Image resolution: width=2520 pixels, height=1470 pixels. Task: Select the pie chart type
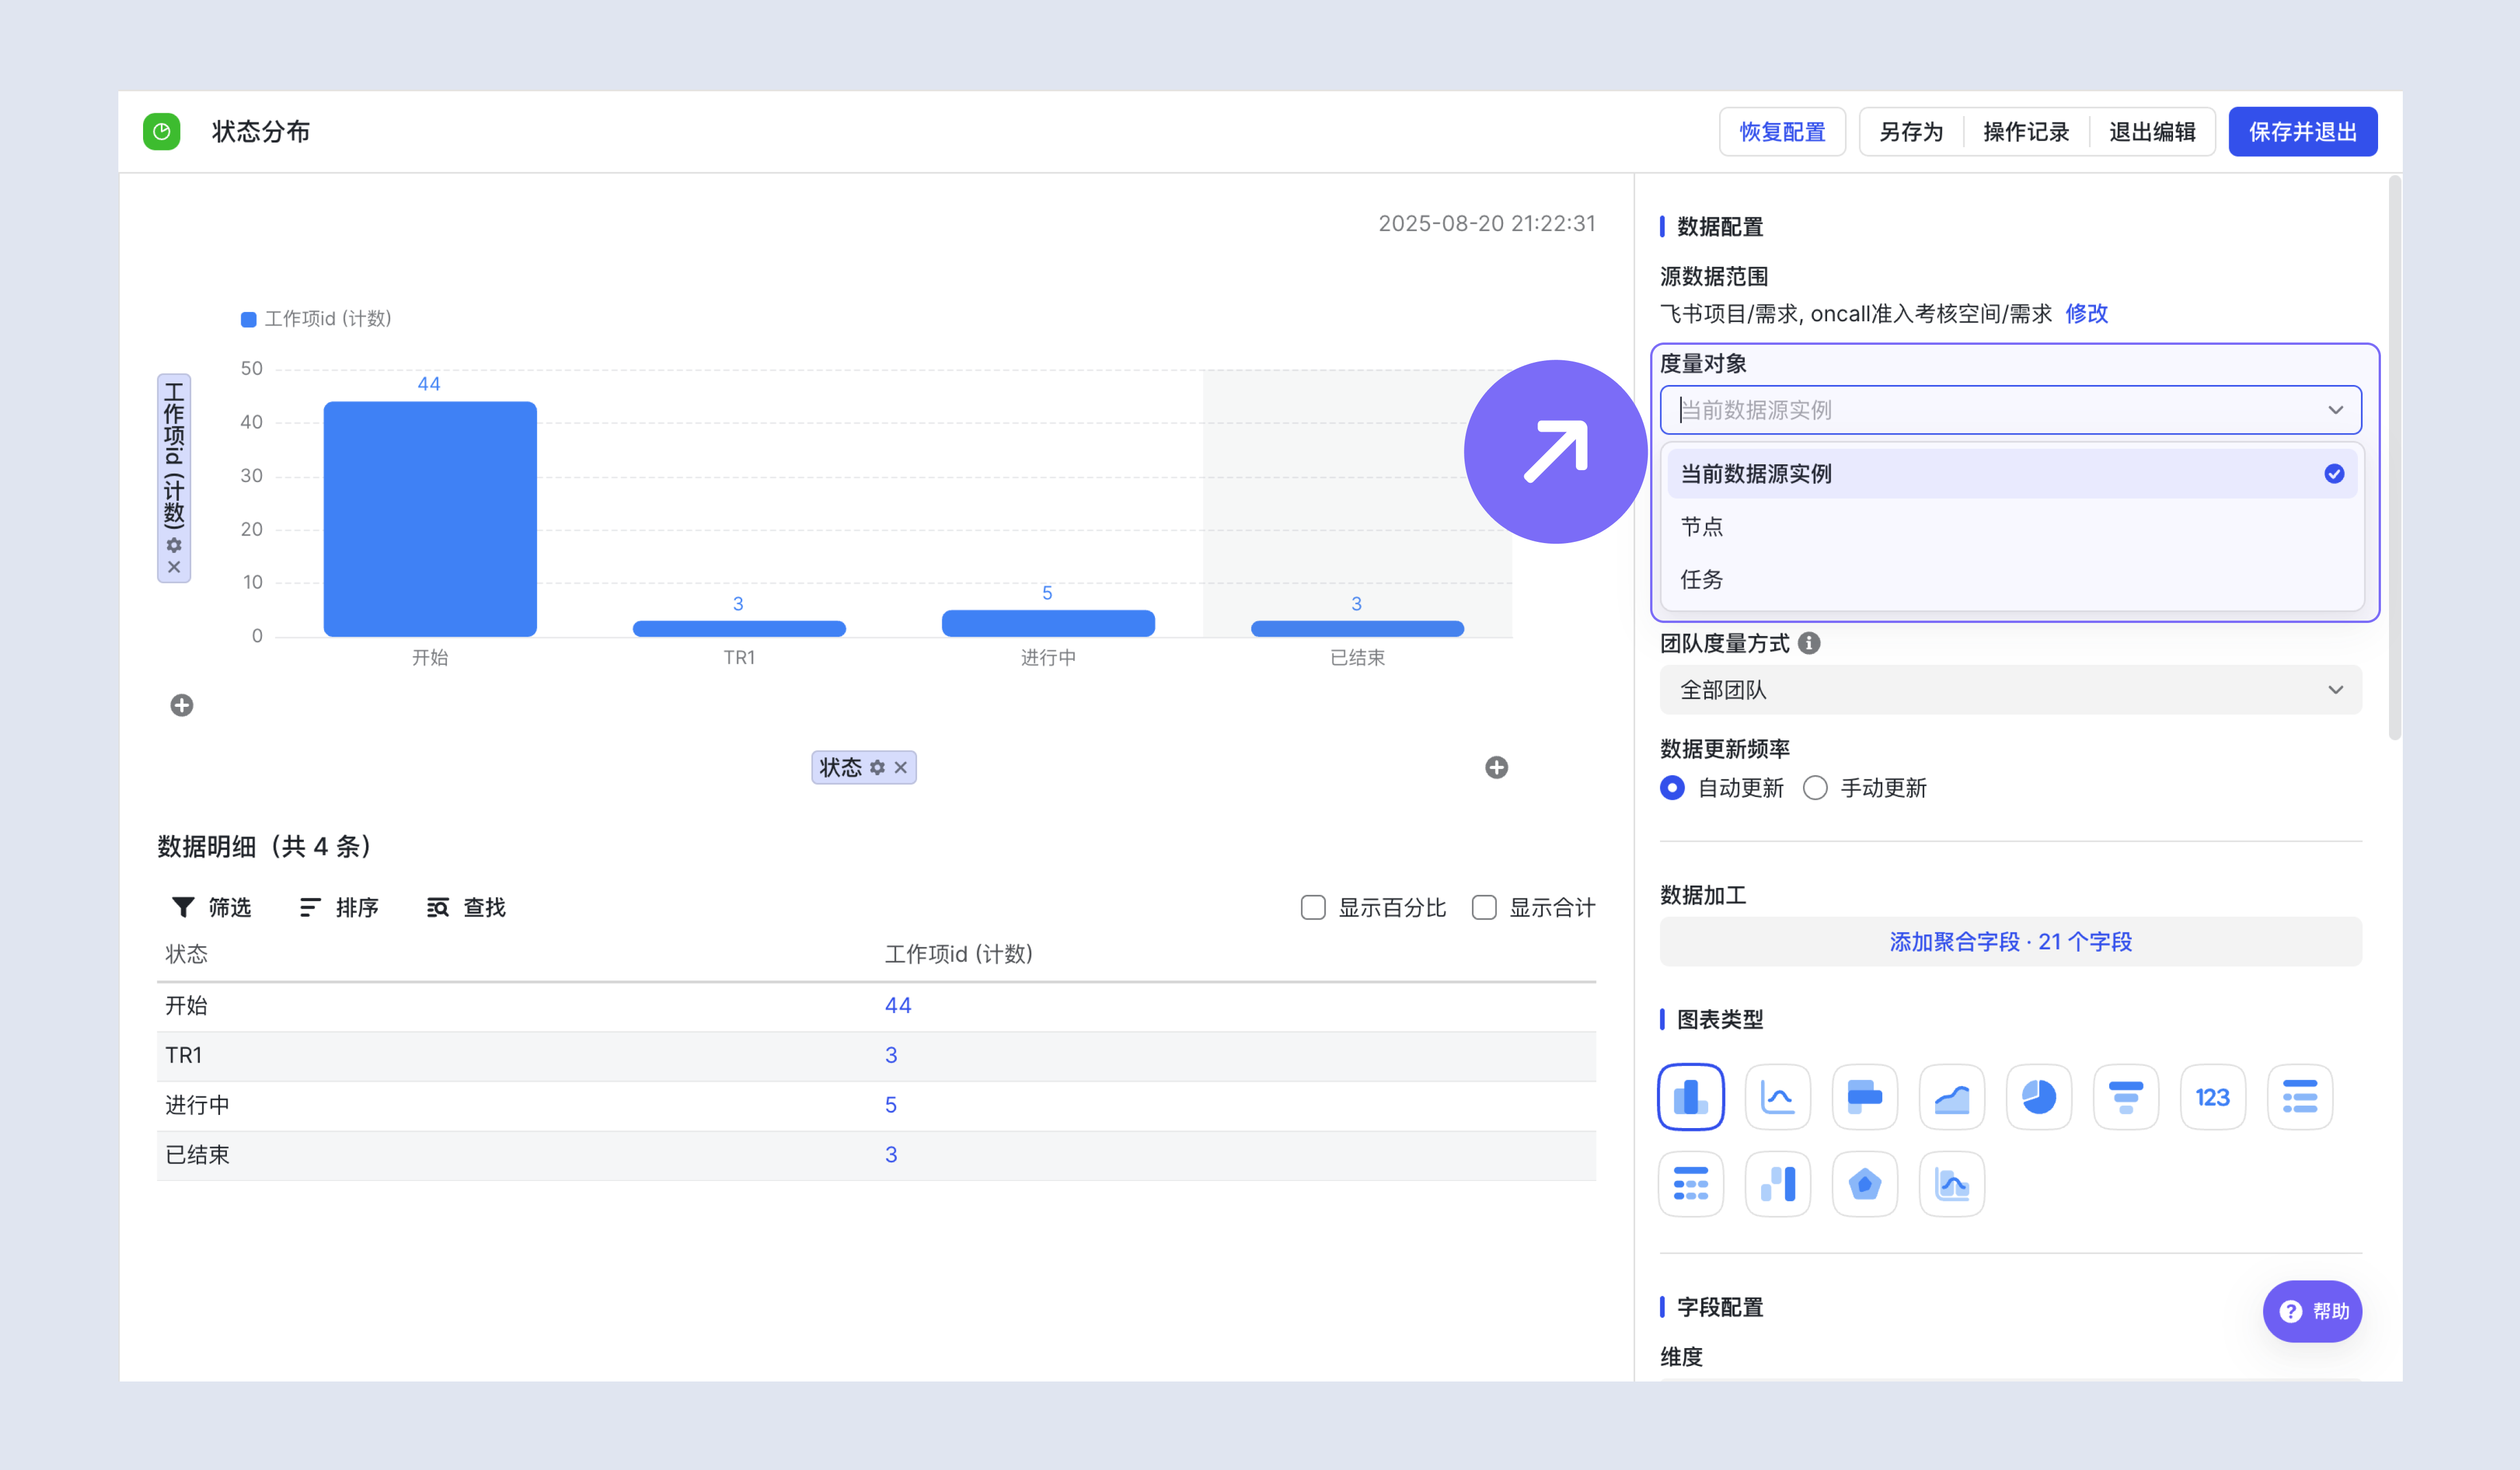pyautogui.click(x=2038, y=1097)
